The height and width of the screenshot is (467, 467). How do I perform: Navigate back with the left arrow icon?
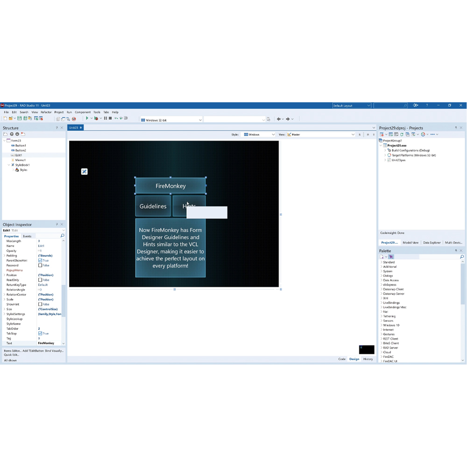pos(278,119)
